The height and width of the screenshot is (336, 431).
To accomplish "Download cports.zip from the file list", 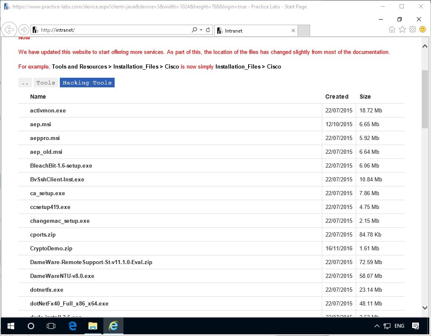I will (43, 234).
